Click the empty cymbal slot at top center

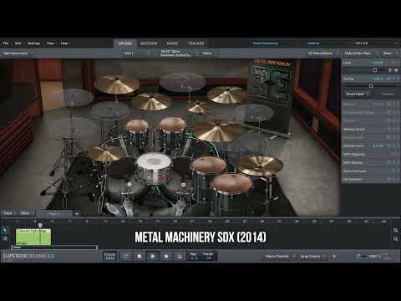(x=183, y=81)
